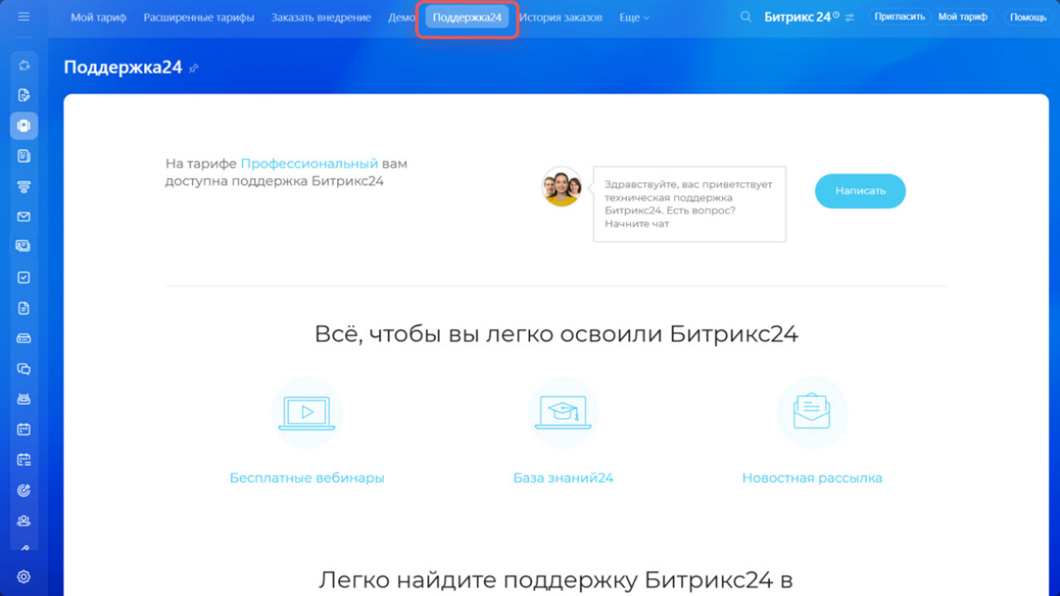The width and height of the screenshot is (1060, 596).
Task: Click the support greeting chat bubble
Action: coord(689,204)
